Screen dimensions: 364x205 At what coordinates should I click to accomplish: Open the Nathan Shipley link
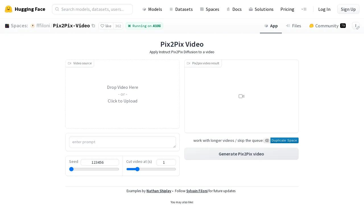click(x=159, y=191)
